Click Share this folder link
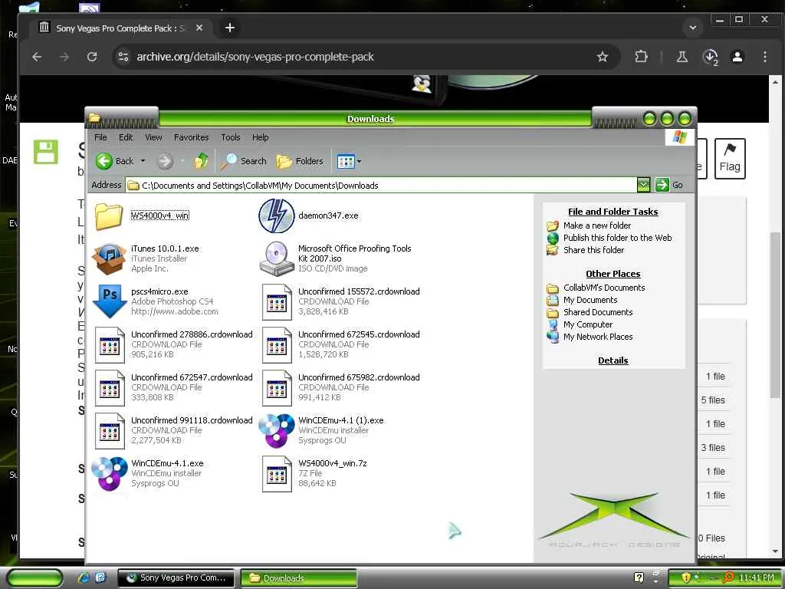Viewport: 785px width, 589px height. pyautogui.click(x=594, y=250)
